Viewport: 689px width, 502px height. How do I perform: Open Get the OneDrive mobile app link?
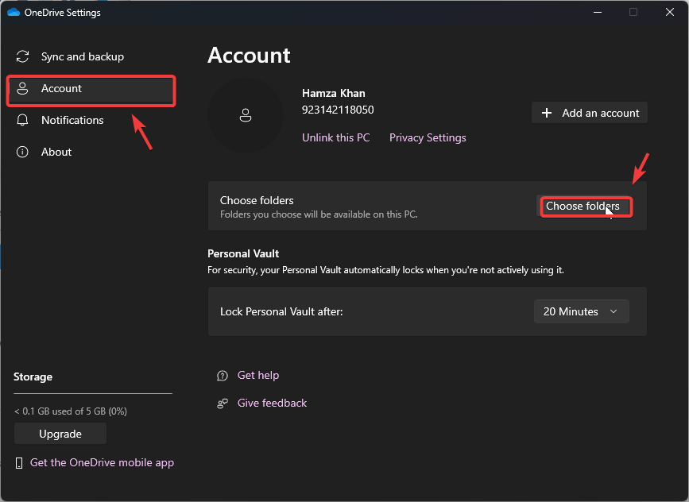[x=102, y=463]
